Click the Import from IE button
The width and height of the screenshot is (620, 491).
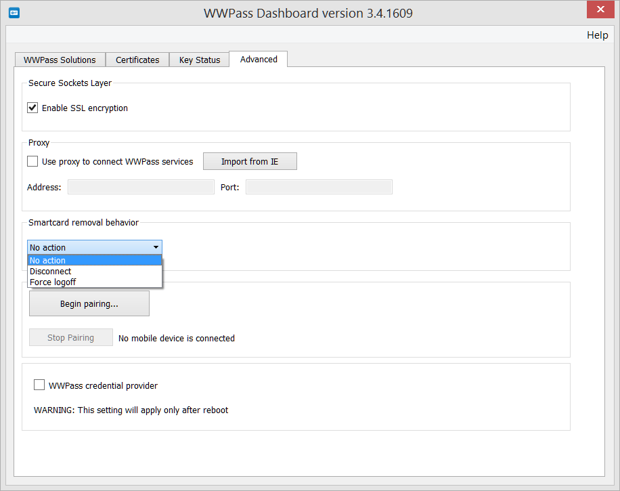(x=249, y=161)
